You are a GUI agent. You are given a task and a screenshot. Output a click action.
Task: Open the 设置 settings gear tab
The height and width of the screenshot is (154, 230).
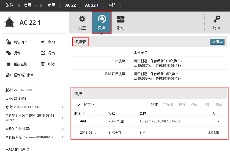(x=82, y=23)
